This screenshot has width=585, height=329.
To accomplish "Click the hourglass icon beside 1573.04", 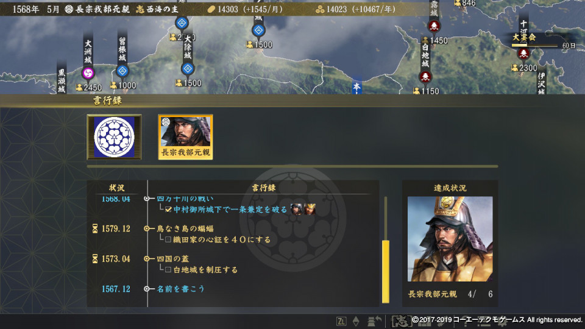I will click(x=95, y=258).
